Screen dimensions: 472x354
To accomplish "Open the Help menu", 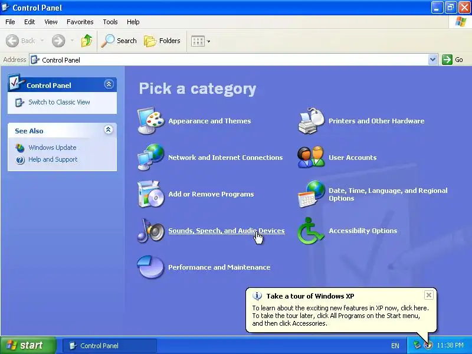I will pyautogui.click(x=133, y=22).
